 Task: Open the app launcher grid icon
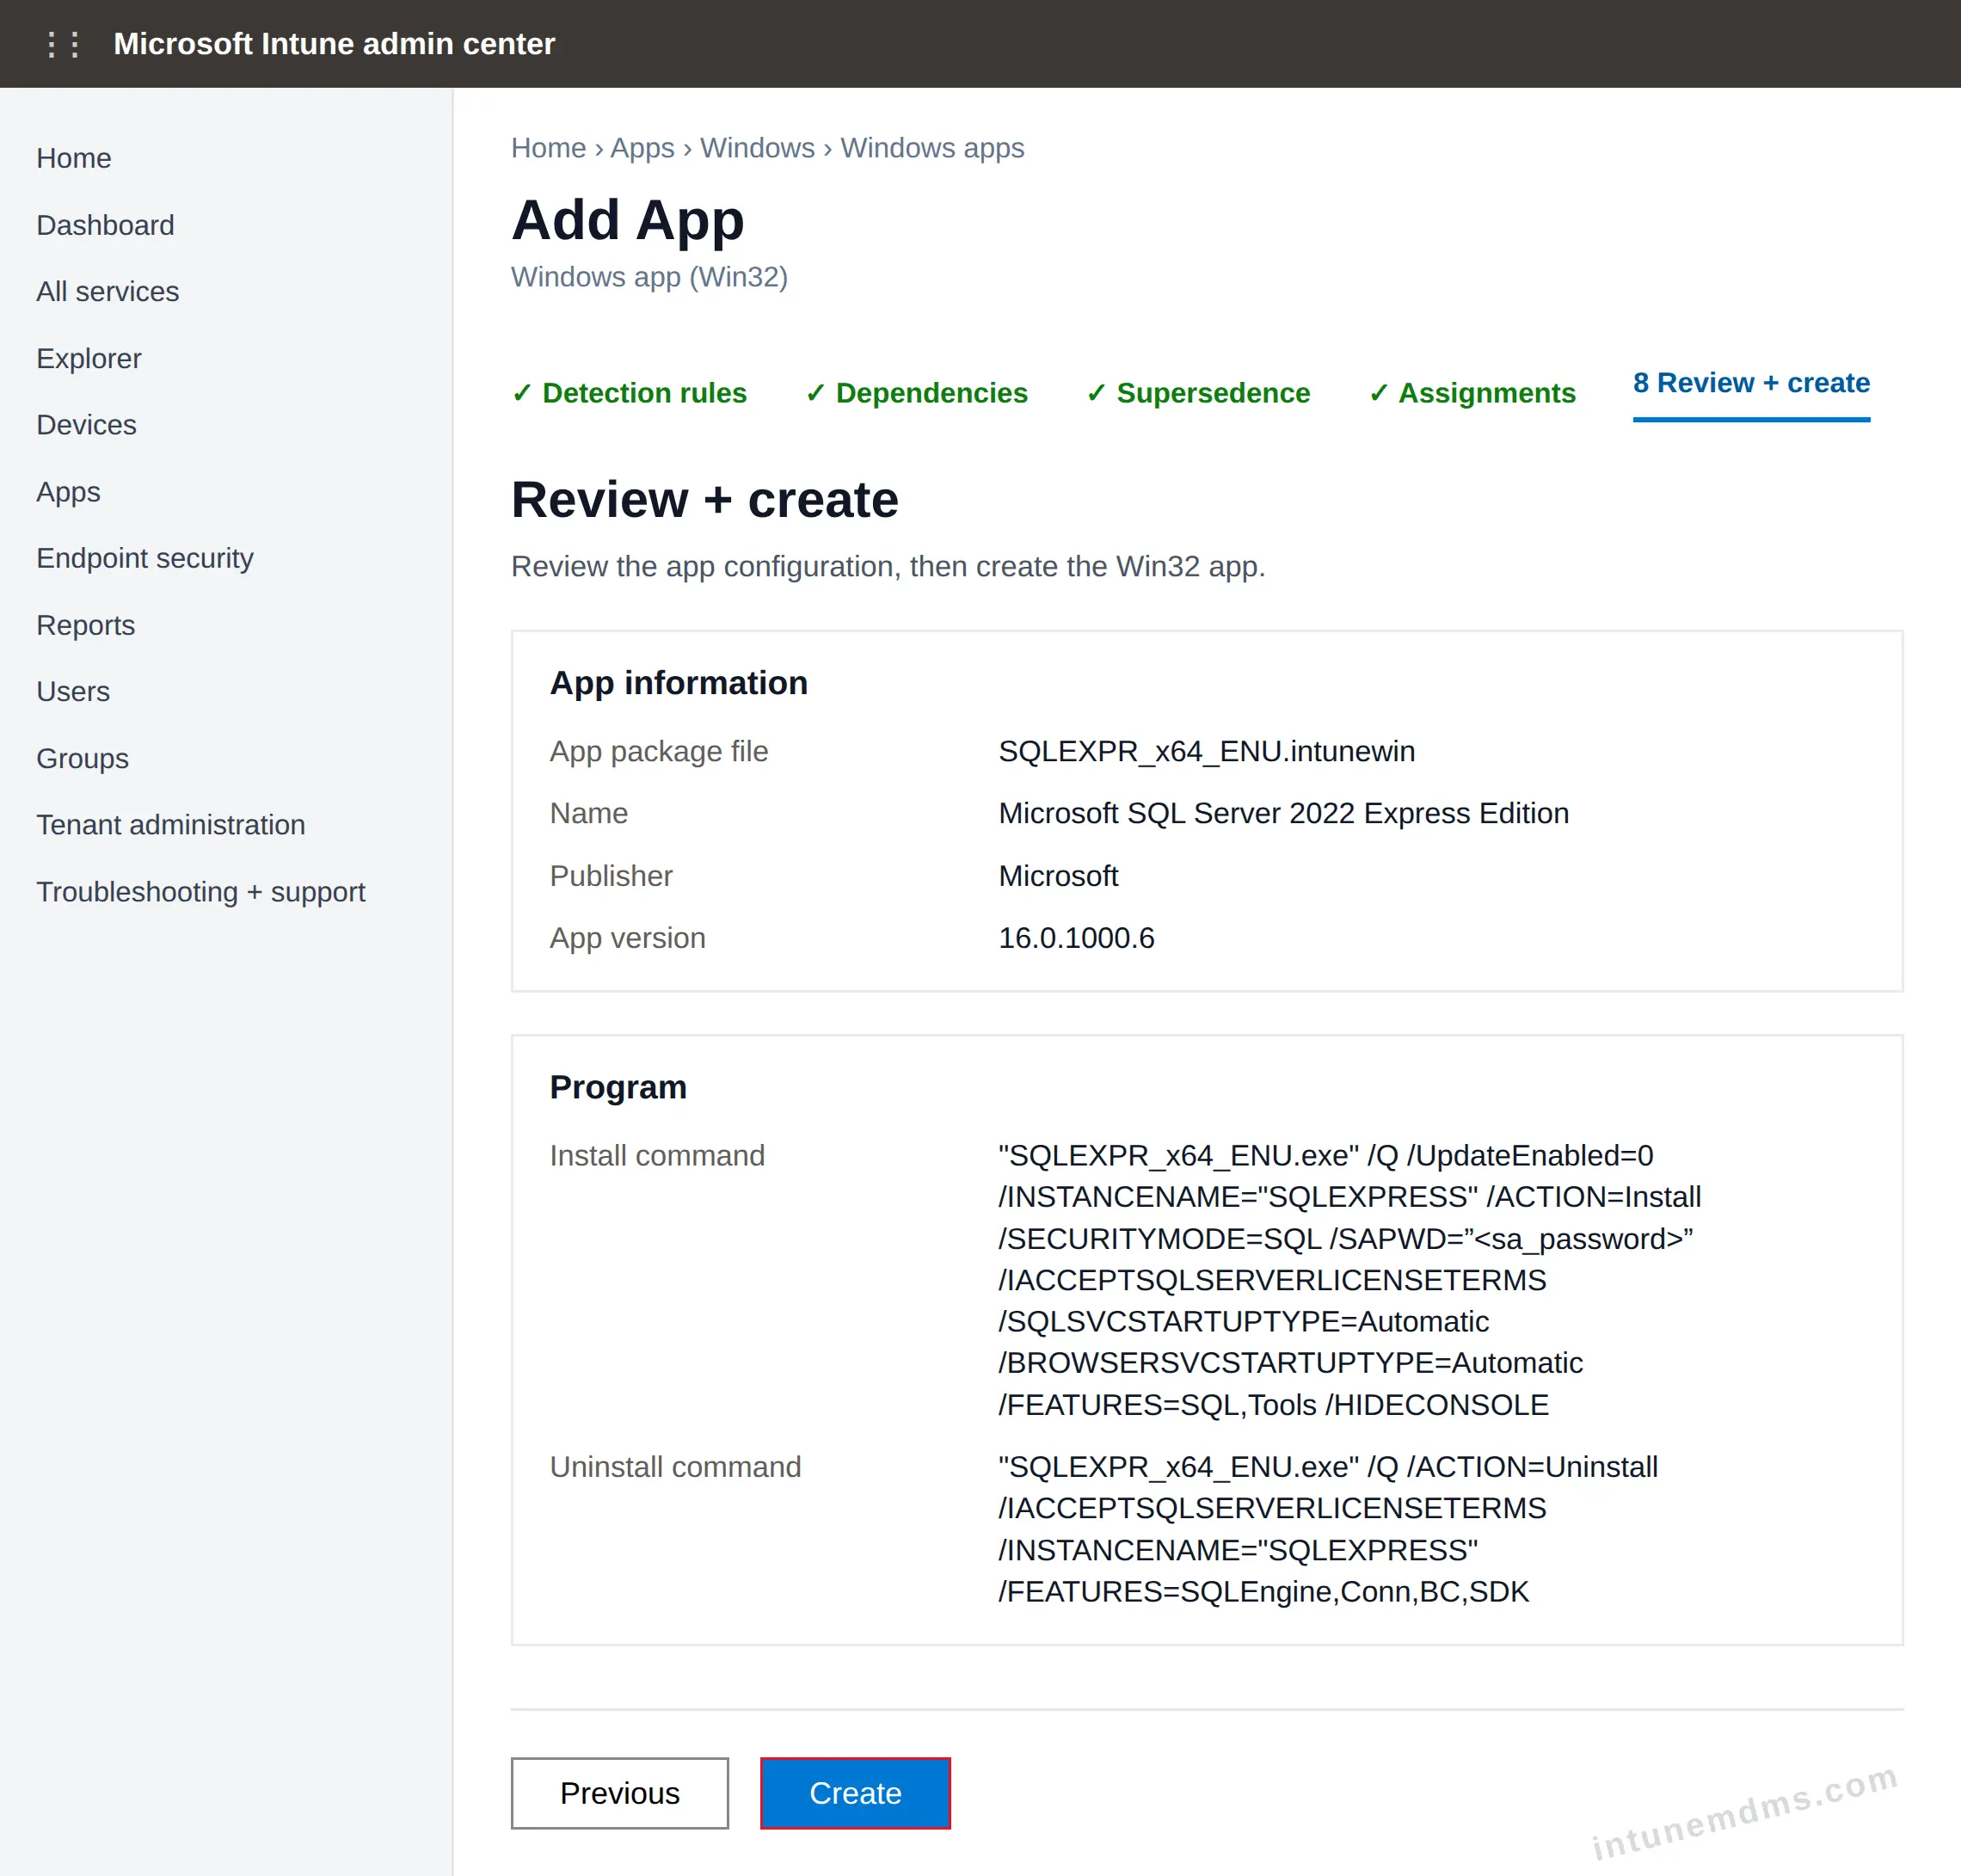click(62, 44)
